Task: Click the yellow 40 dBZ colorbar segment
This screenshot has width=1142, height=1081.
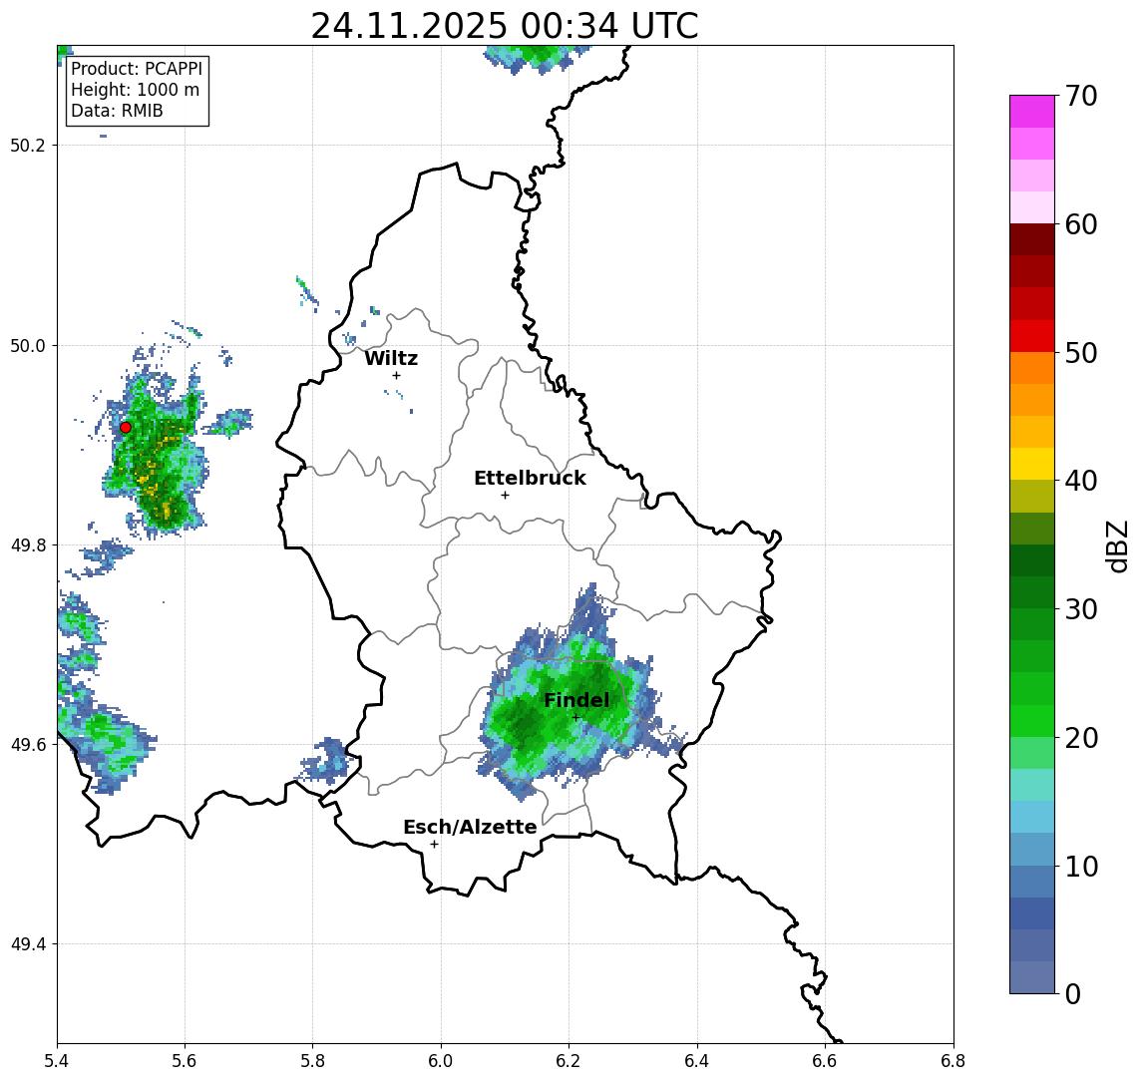Action: coord(1032,464)
